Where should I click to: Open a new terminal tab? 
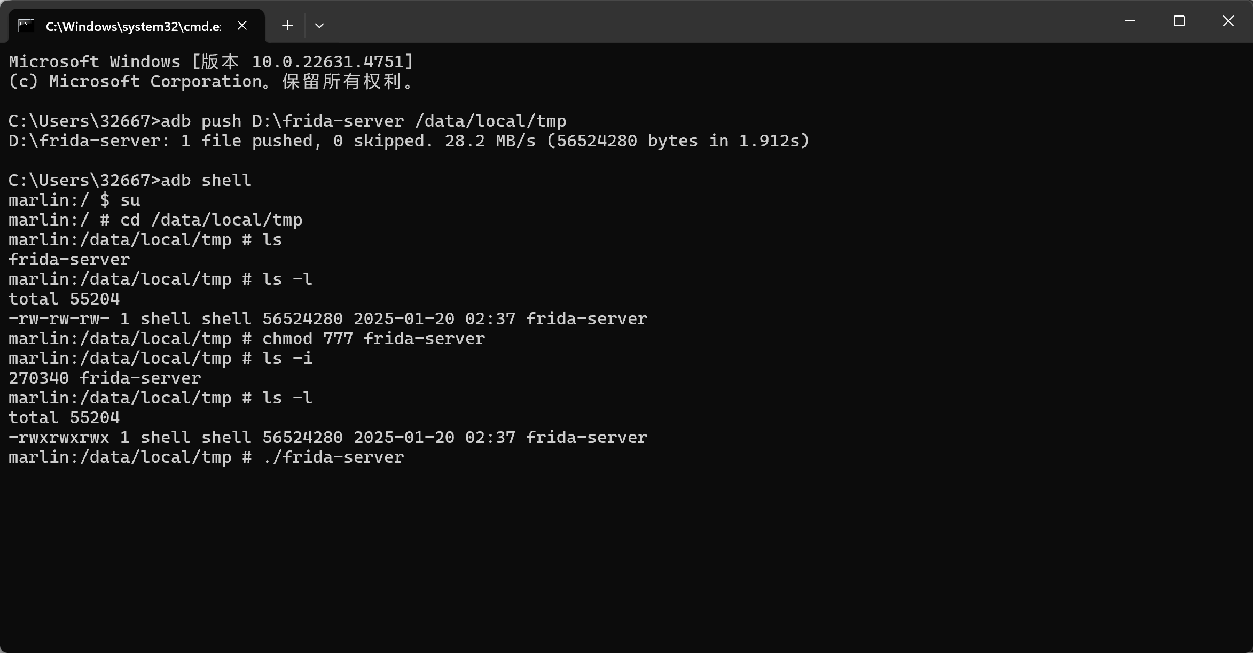(x=287, y=26)
